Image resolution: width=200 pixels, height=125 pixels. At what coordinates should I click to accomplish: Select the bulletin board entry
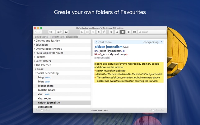click(62, 90)
